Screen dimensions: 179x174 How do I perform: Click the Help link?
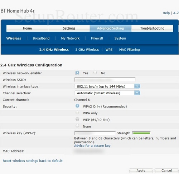click(166, 13)
